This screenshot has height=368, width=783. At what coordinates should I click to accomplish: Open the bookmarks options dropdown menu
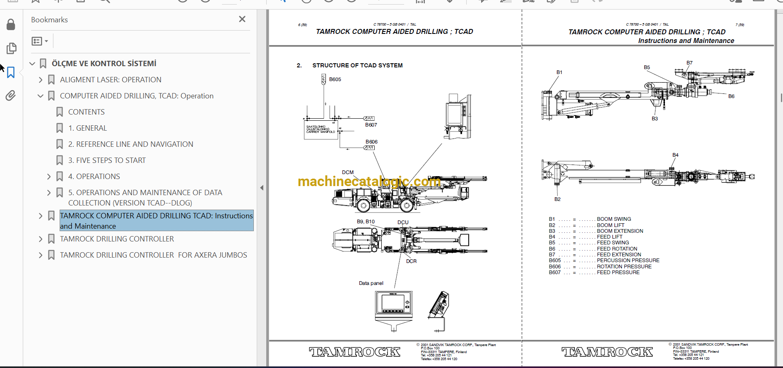[40, 41]
